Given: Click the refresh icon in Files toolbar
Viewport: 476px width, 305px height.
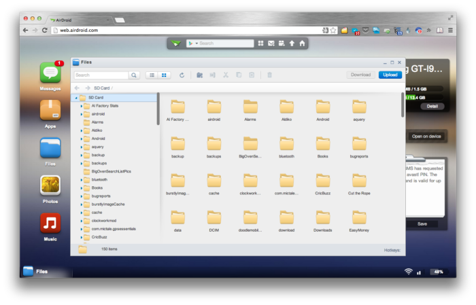Looking at the screenshot, I should 182,75.
